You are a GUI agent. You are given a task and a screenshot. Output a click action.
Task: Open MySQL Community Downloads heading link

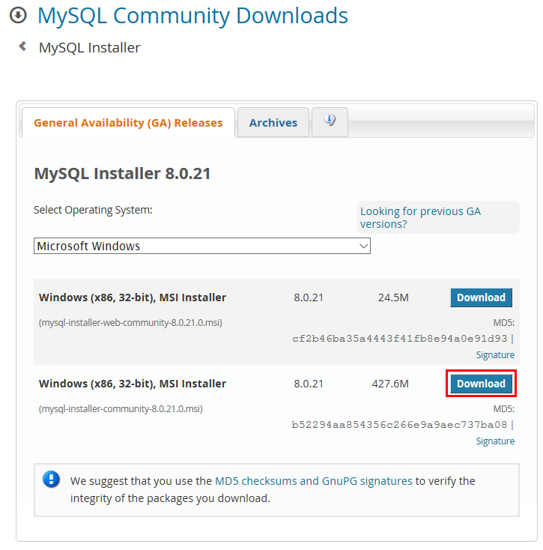click(x=192, y=16)
